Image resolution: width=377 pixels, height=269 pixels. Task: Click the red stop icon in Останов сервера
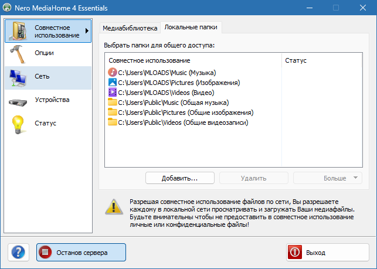[45, 252]
